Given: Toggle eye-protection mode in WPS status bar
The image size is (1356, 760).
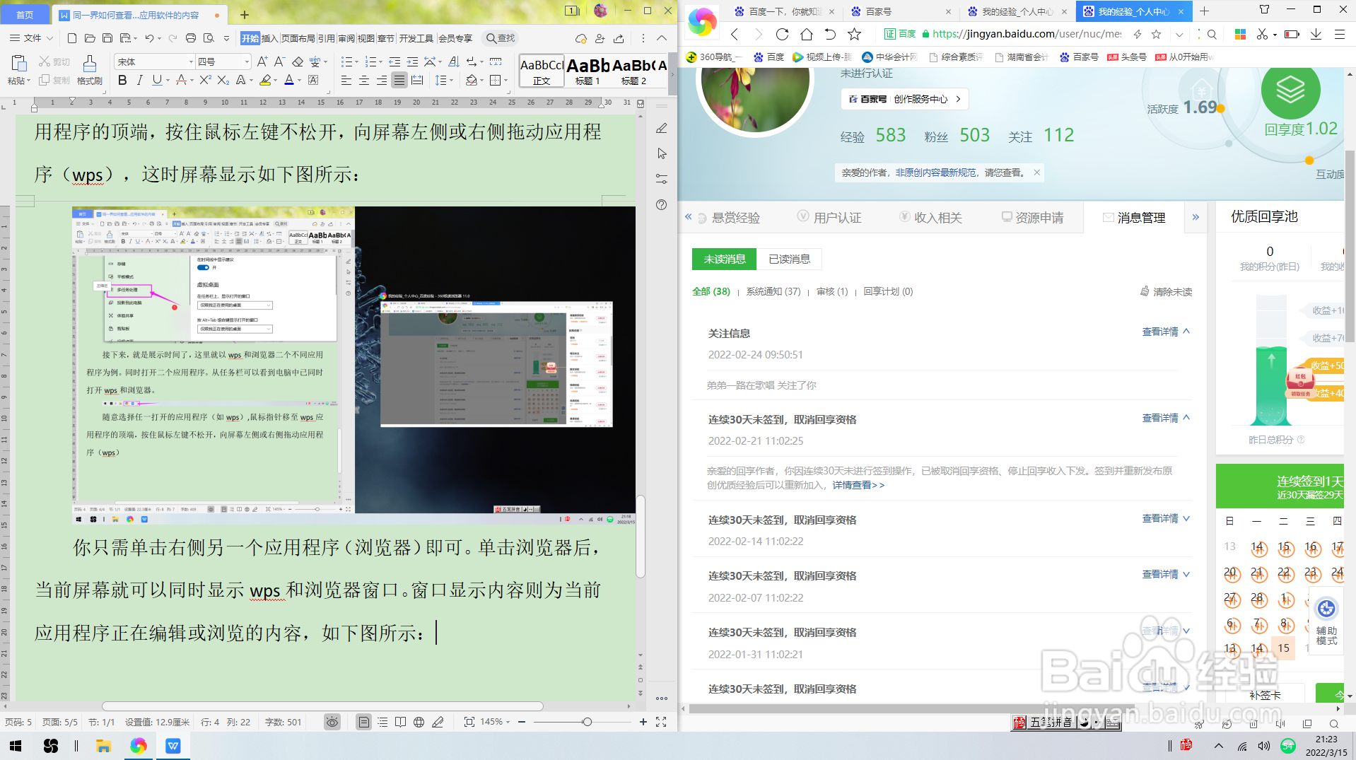Looking at the screenshot, I should [332, 722].
